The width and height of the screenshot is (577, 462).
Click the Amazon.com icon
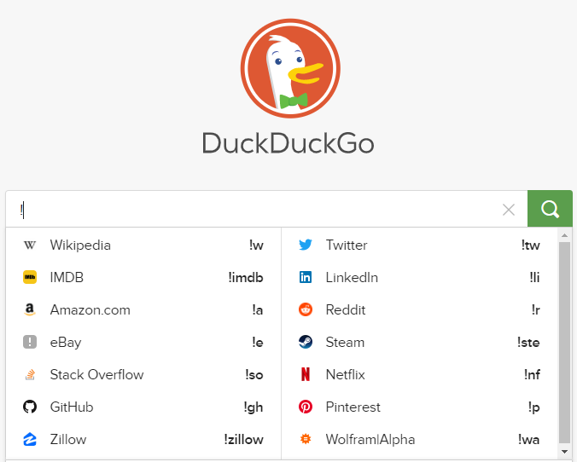tap(30, 309)
